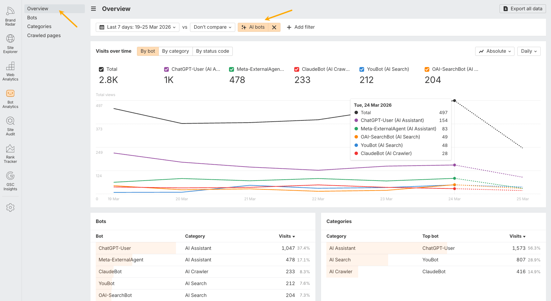Open Bot Analytics from the sidebar
This screenshot has height=301, width=551.
10,97
